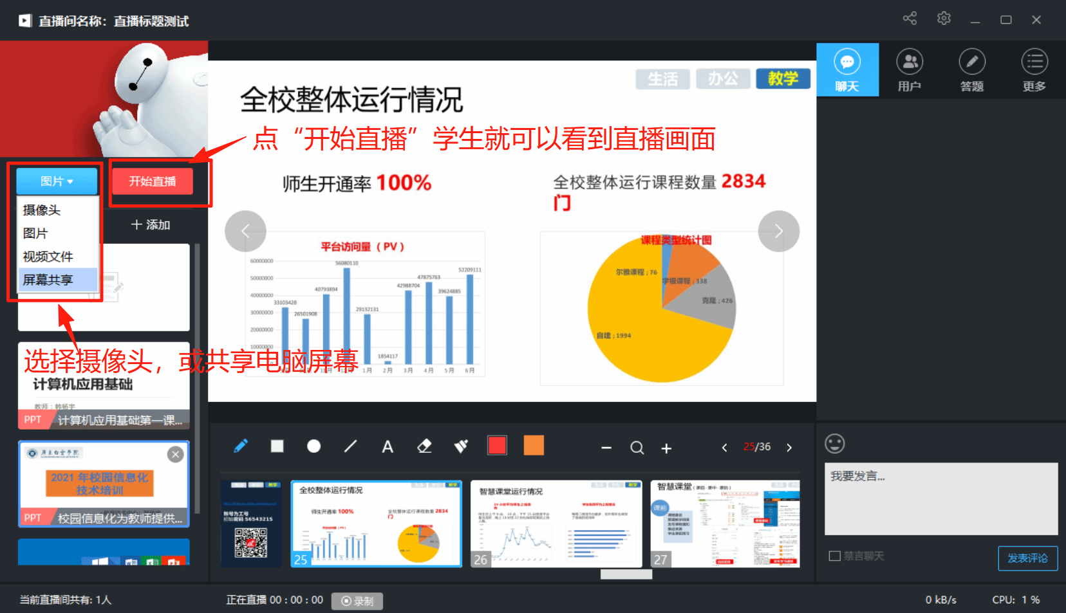Choose the text annotation tool

(x=388, y=447)
